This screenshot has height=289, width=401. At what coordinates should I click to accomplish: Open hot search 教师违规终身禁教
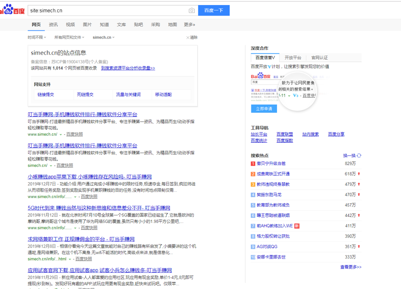tap(273, 184)
